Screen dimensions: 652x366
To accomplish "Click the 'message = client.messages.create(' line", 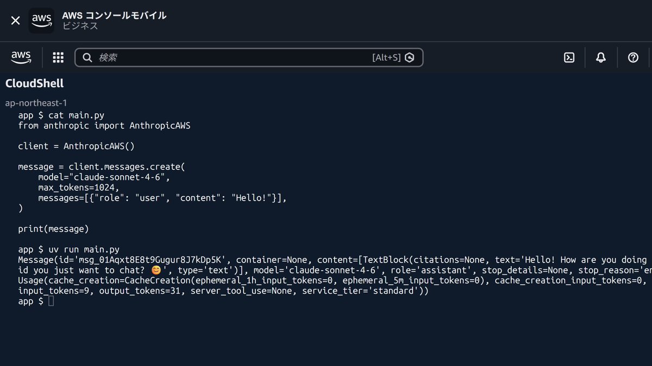I will [x=102, y=167].
